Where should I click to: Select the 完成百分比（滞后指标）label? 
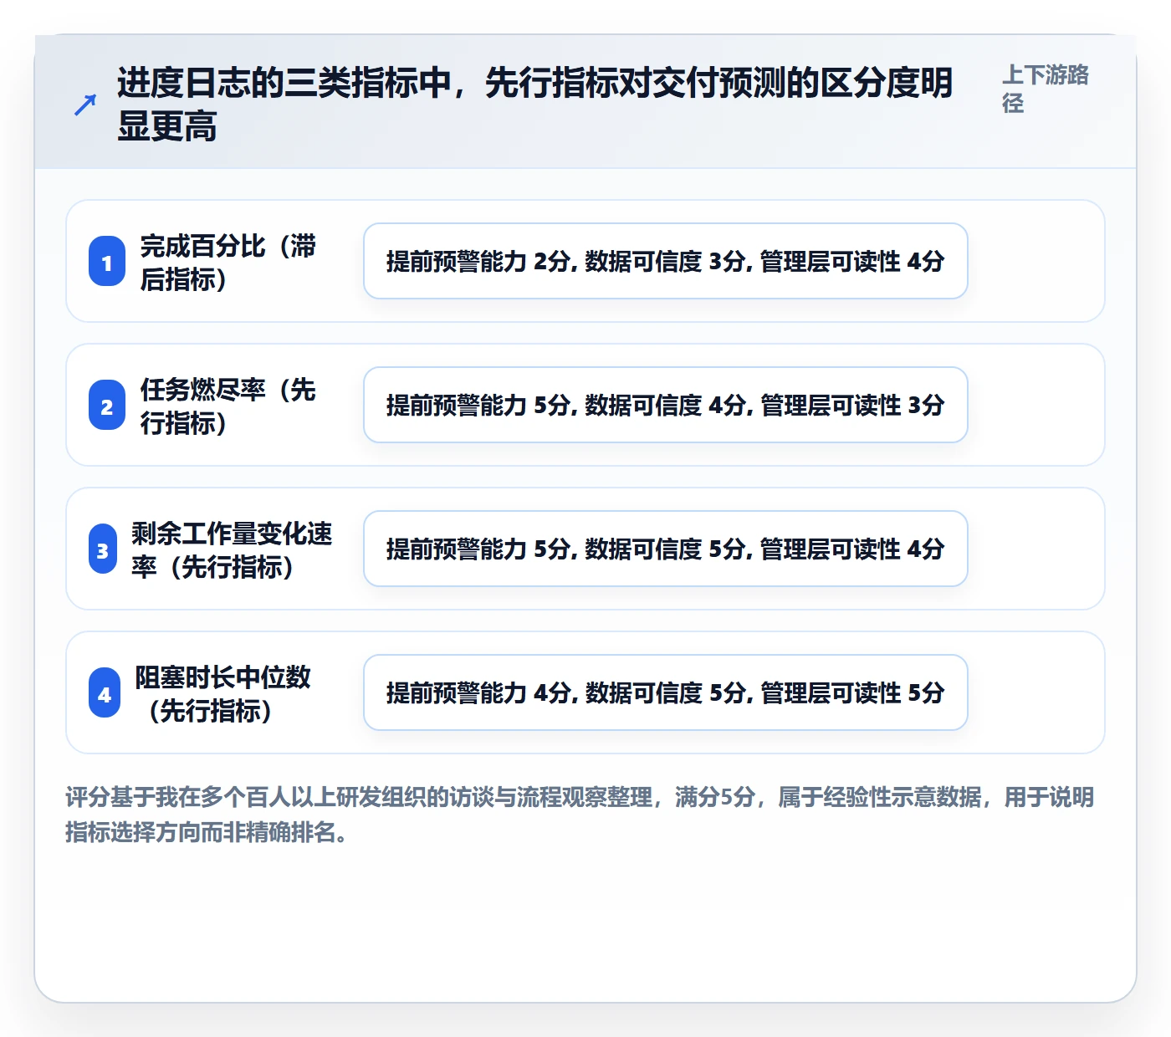[228, 262]
